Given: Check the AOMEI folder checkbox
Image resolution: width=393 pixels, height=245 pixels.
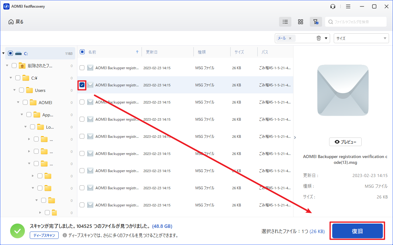Looking at the screenshot, I should click(25, 102).
